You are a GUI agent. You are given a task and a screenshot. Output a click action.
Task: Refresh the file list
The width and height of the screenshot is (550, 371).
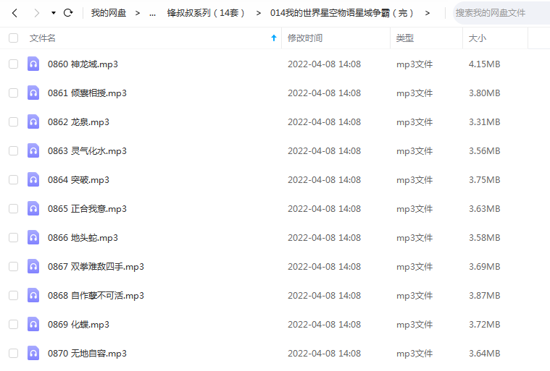[68, 13]
